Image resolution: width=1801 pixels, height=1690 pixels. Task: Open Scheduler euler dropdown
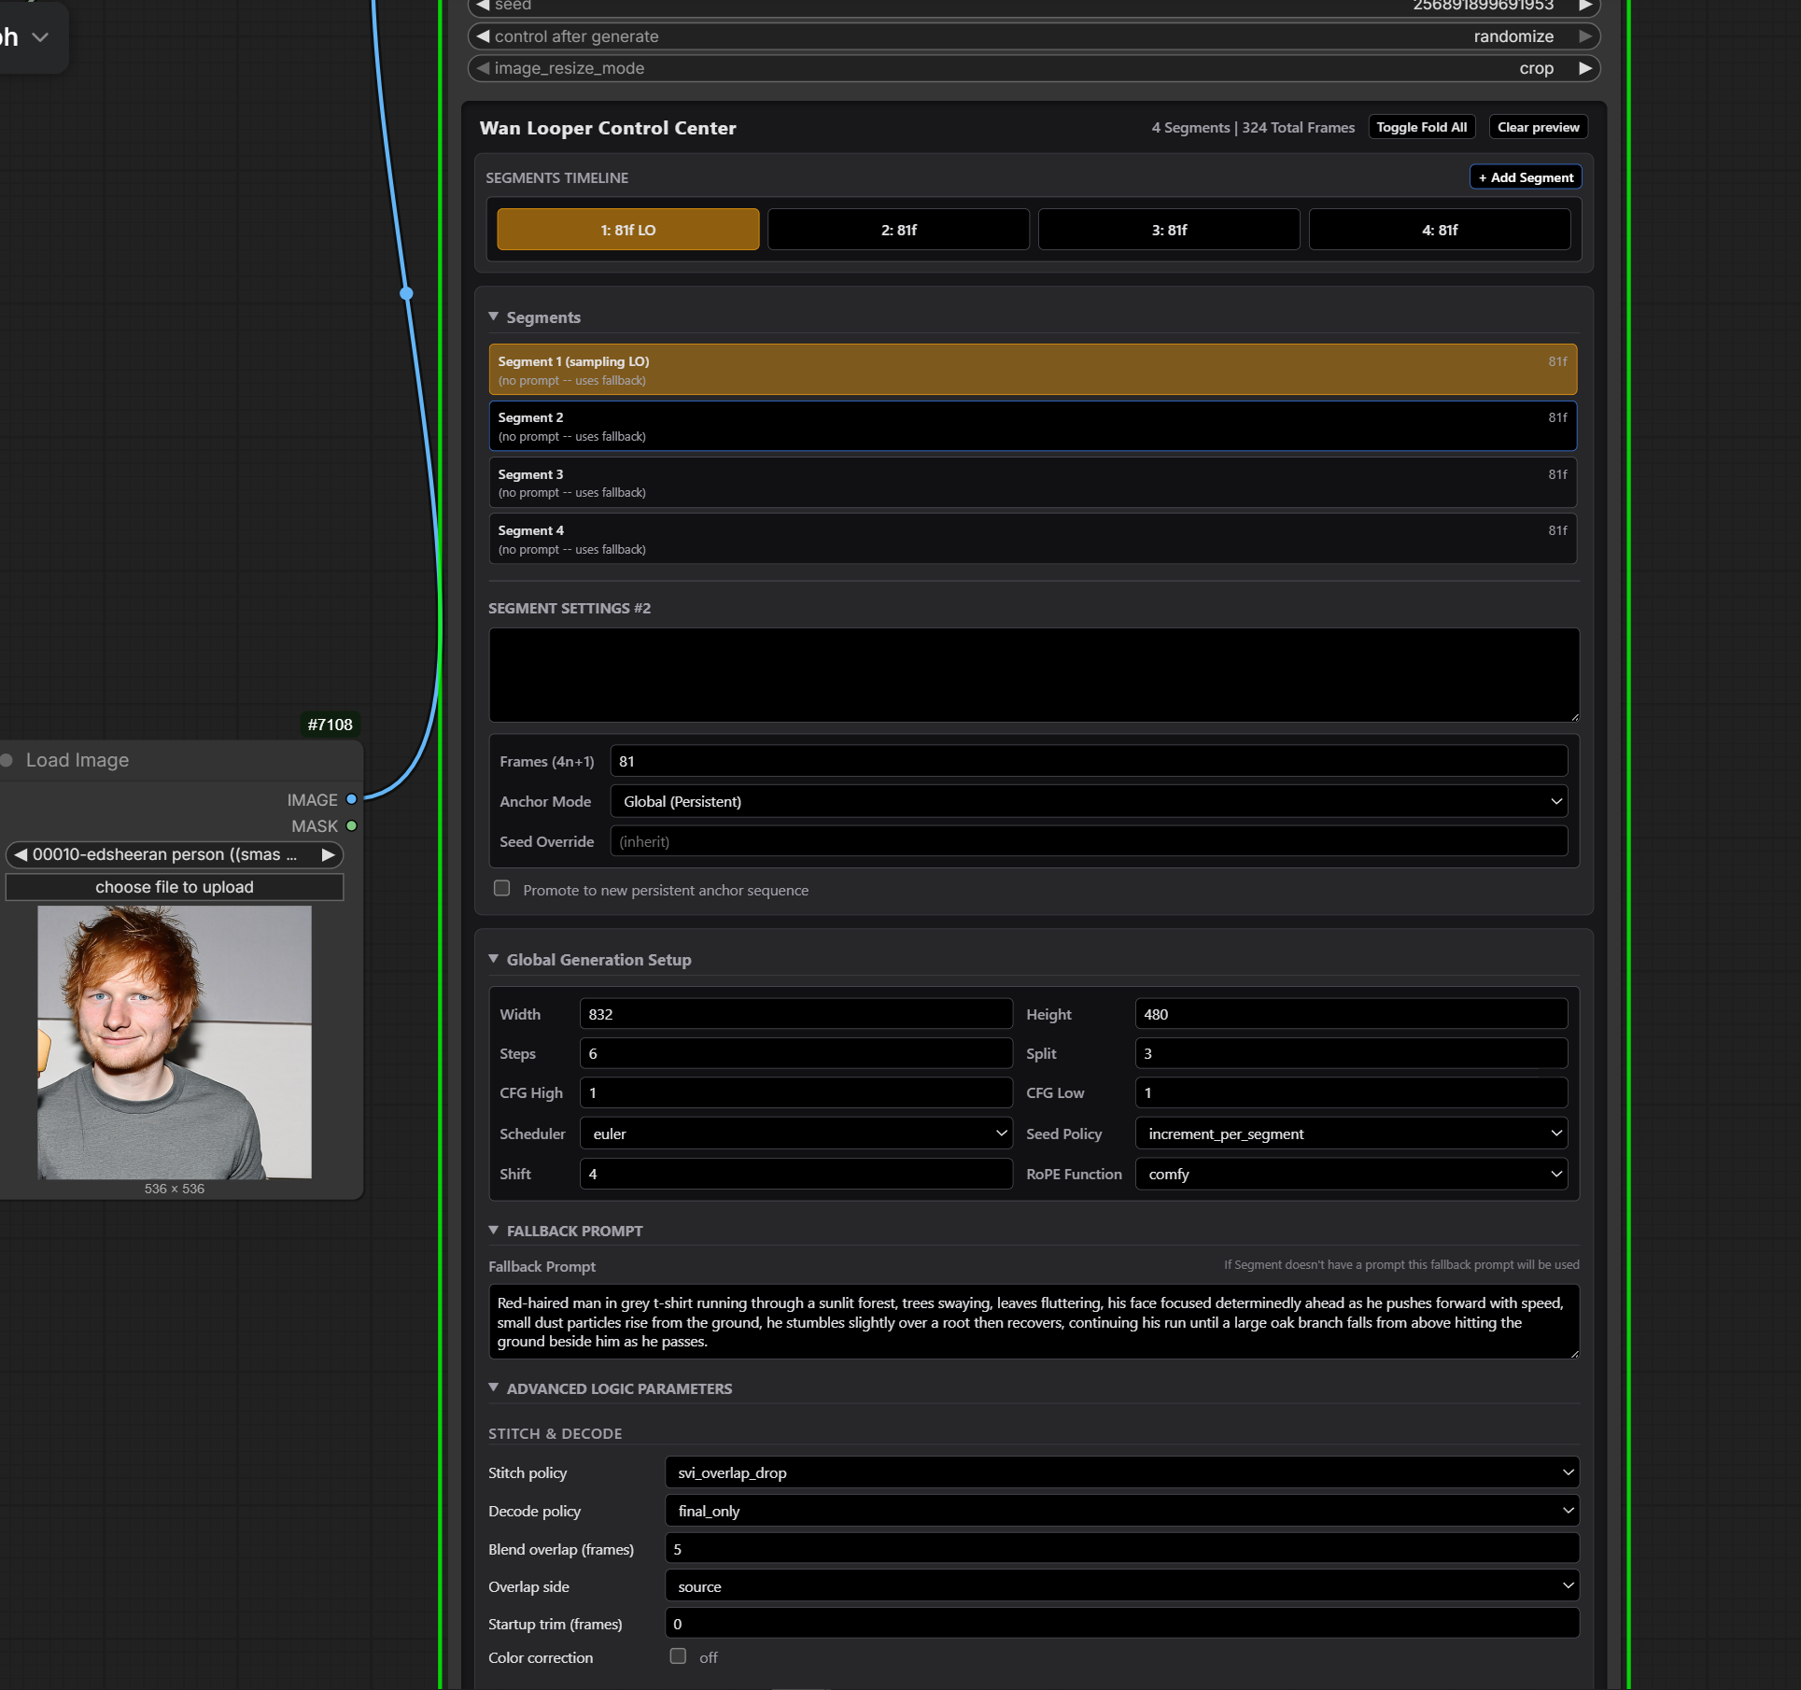[x=796, y=1134]
